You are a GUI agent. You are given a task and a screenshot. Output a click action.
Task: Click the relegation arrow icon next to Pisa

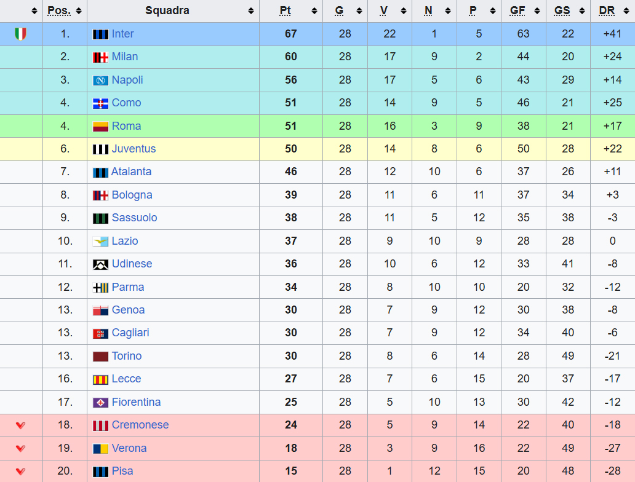tap(21, 472)
